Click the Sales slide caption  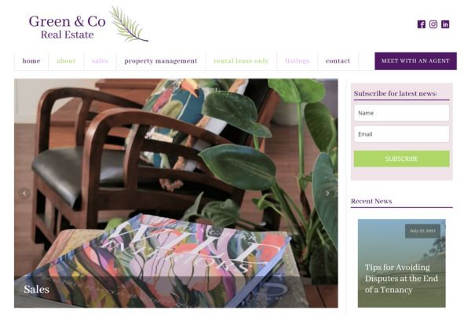point(37,290)
